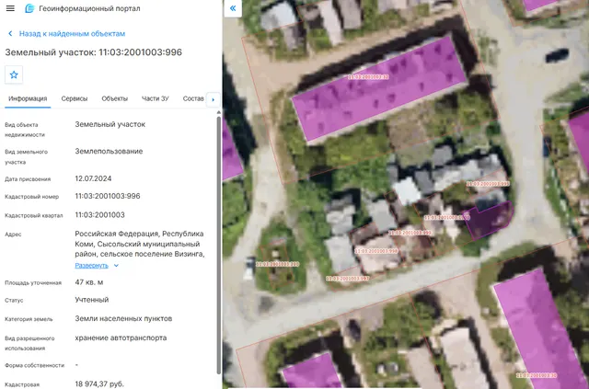Open the Части ЗУ tab
This screenshot has height=389, width=589.
point(156,98)
